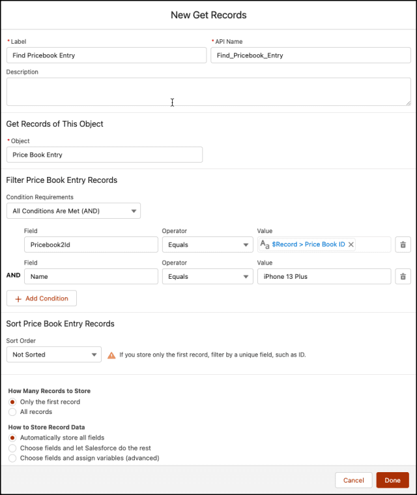Image resolution: width=417 pixels, height=495 pixels.
Task: Click the Cancel button
Action: (353, 480)
